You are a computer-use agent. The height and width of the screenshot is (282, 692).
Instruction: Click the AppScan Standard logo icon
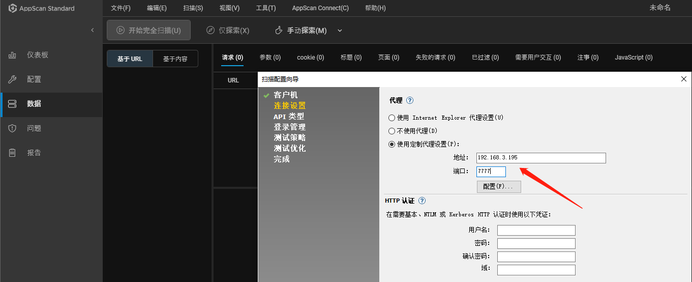pos(13,8)
